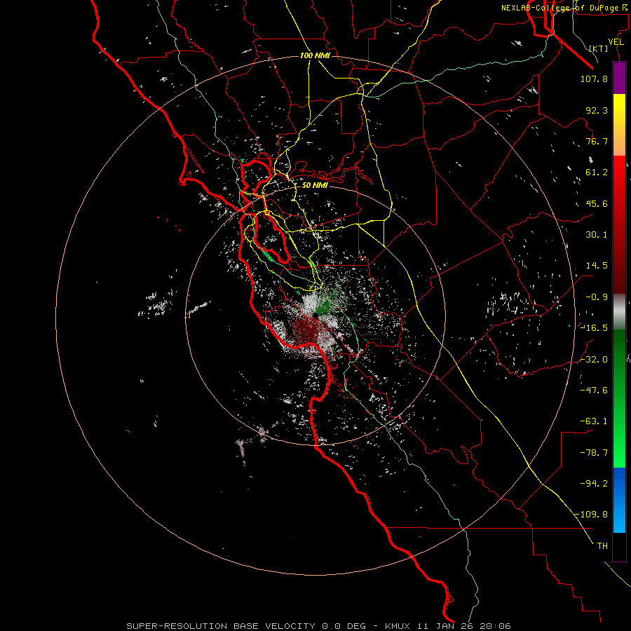
Task: Click the KMUX station identifier in caption
Action: [x=398, y=626]
